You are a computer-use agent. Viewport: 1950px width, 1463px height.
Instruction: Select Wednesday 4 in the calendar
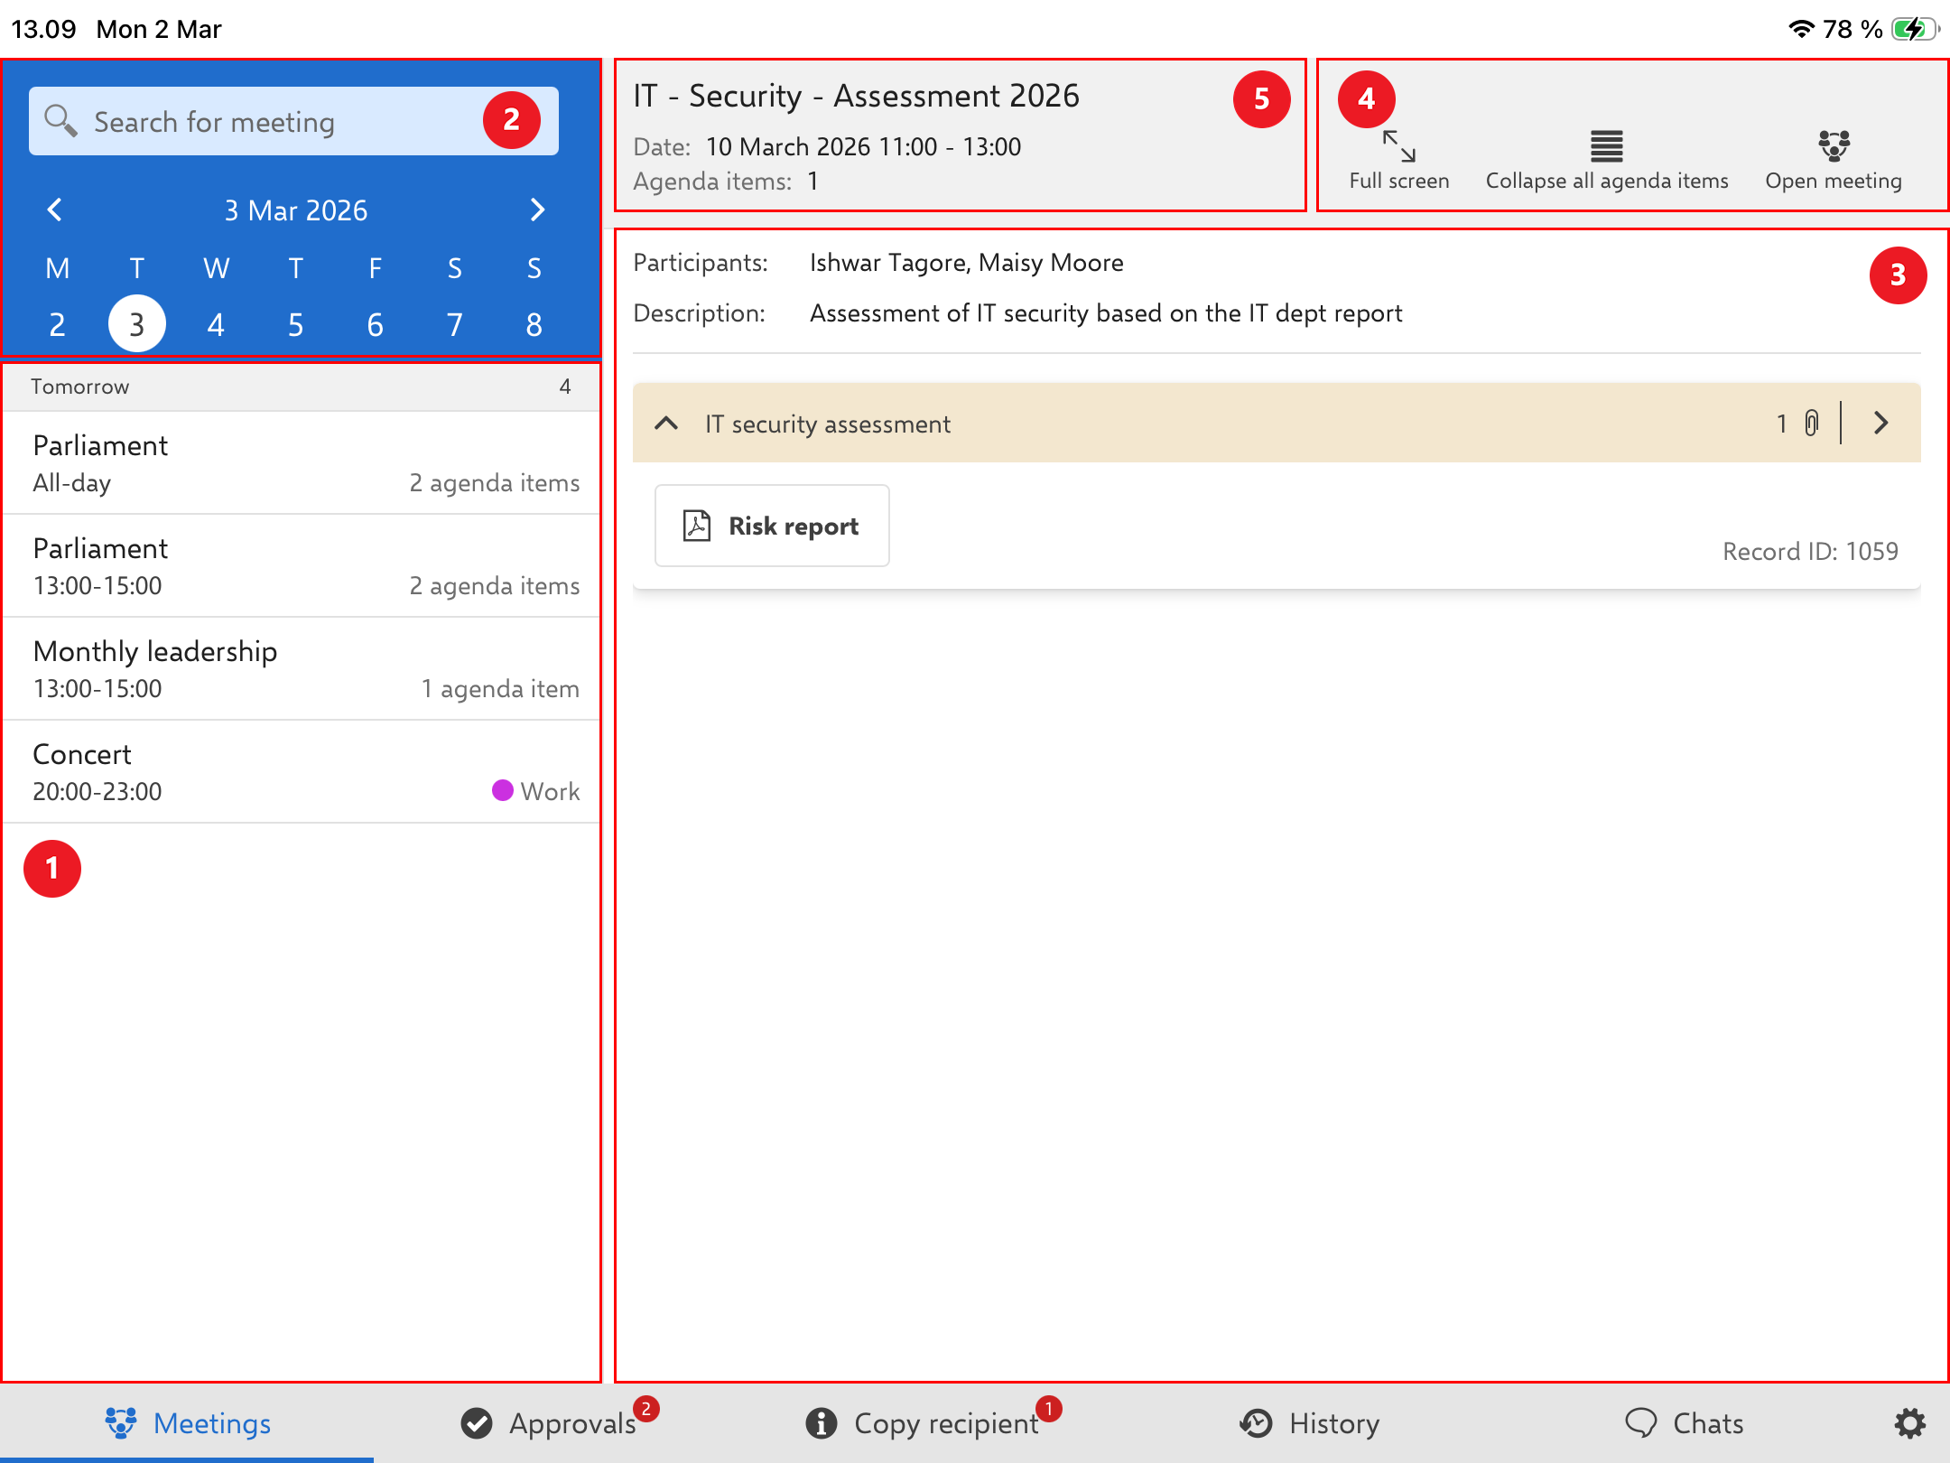tap(216, 324)
